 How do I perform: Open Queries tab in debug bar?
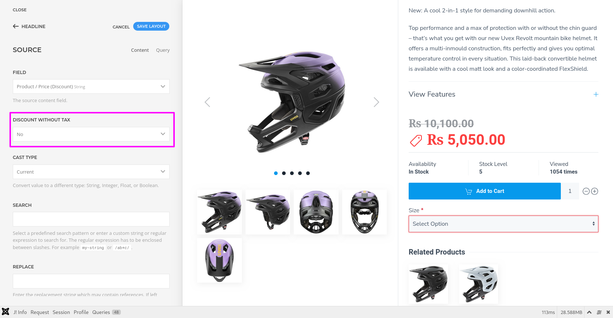[101, 312]
